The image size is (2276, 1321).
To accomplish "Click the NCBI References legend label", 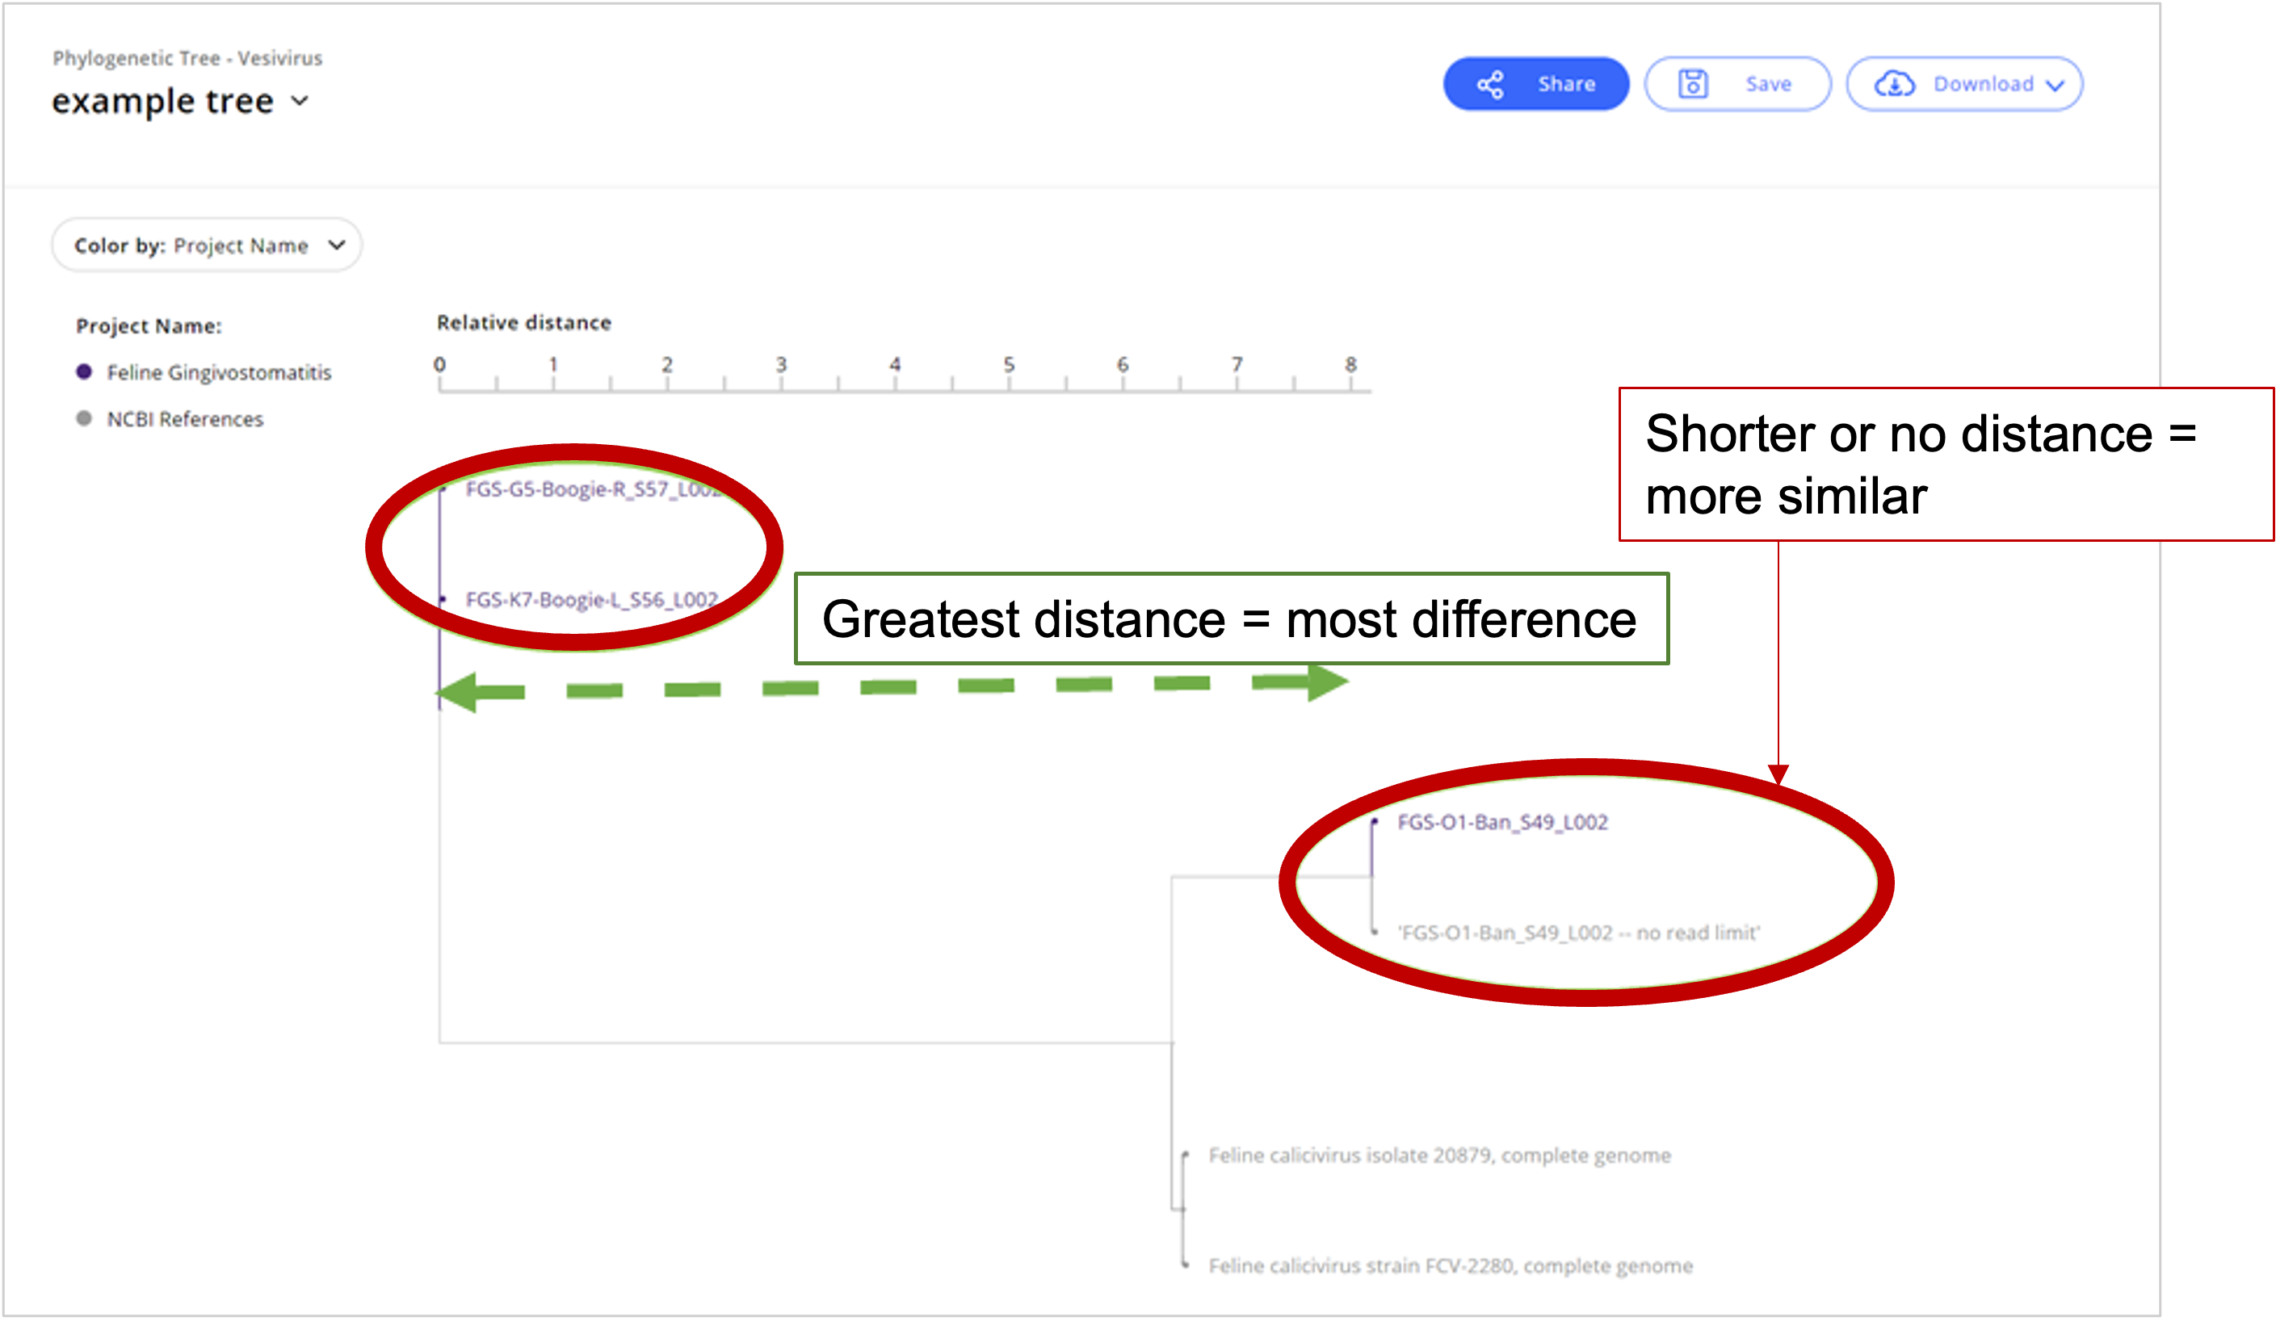I will coord(185,419).
